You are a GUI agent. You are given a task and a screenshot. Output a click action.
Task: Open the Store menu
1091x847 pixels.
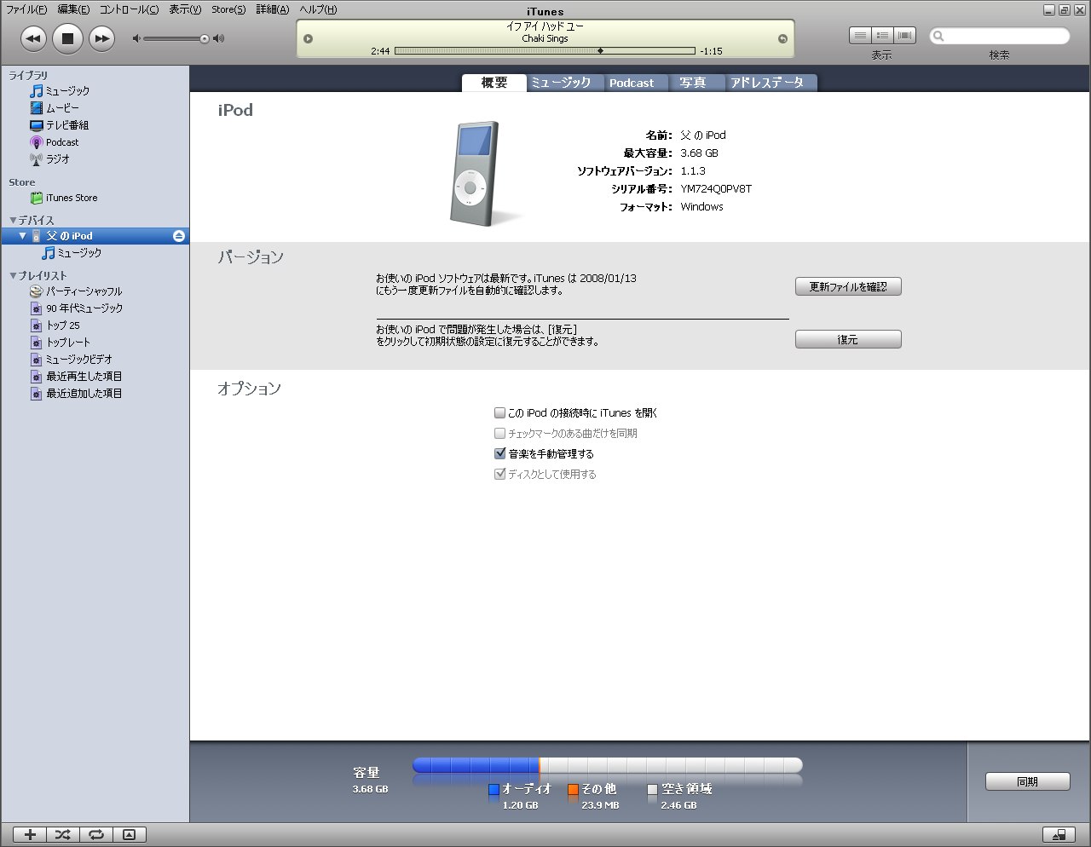coord(228,9)
